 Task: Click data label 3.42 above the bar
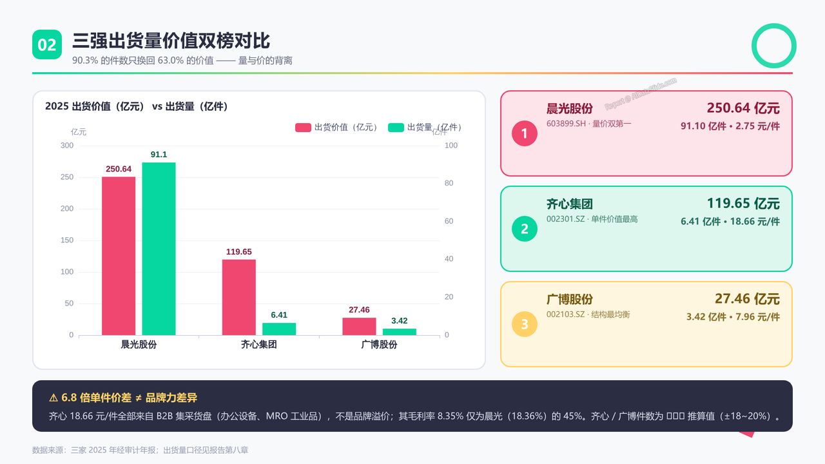(x=400, y=321)
